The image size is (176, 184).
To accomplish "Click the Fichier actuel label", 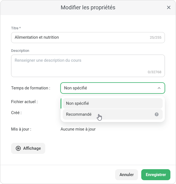I will 24,101.
